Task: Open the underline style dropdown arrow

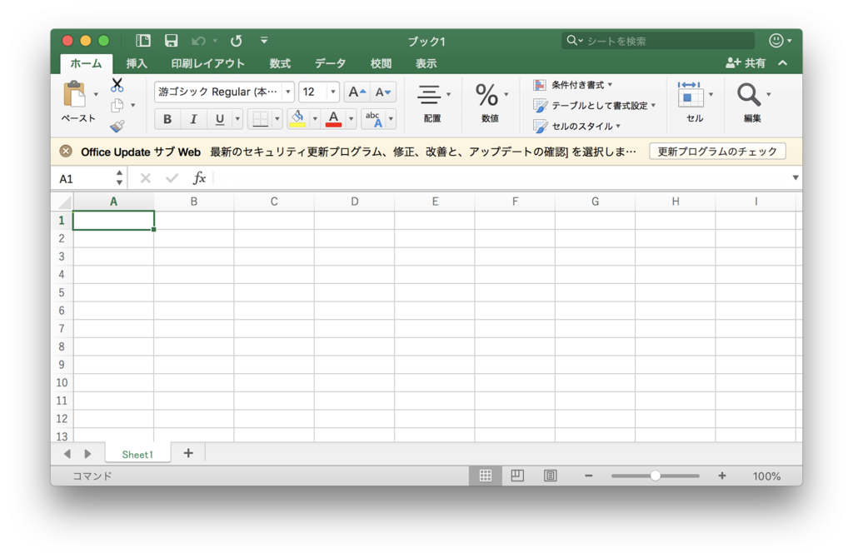Action: pos(237,118)
